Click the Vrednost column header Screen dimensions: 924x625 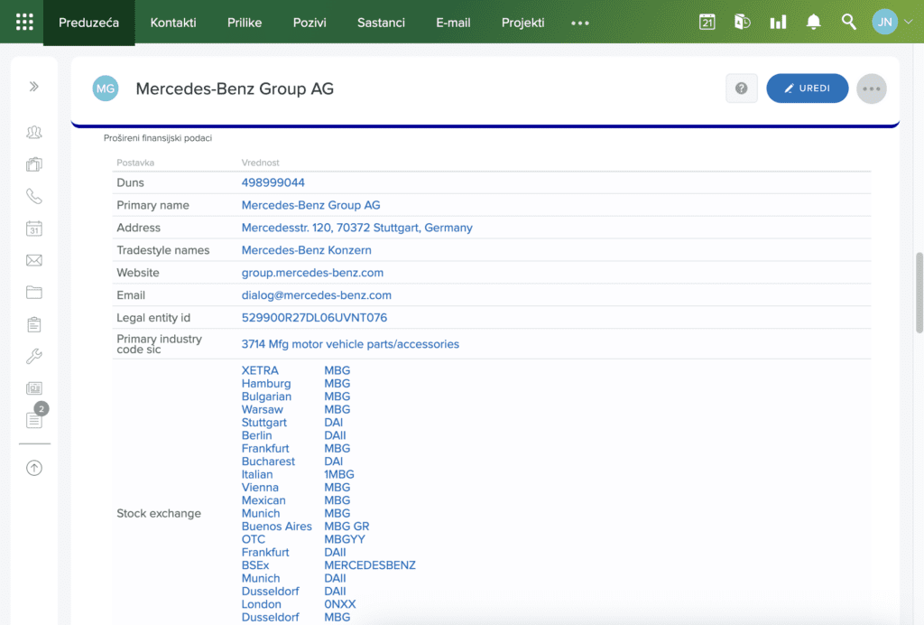(x=261, y=163)
